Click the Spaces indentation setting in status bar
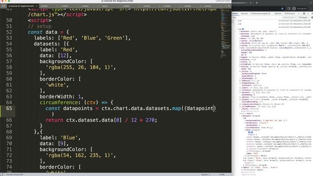The width and height of the screenshot is (313, 176). pyautogui.click(x=205, y=175)
